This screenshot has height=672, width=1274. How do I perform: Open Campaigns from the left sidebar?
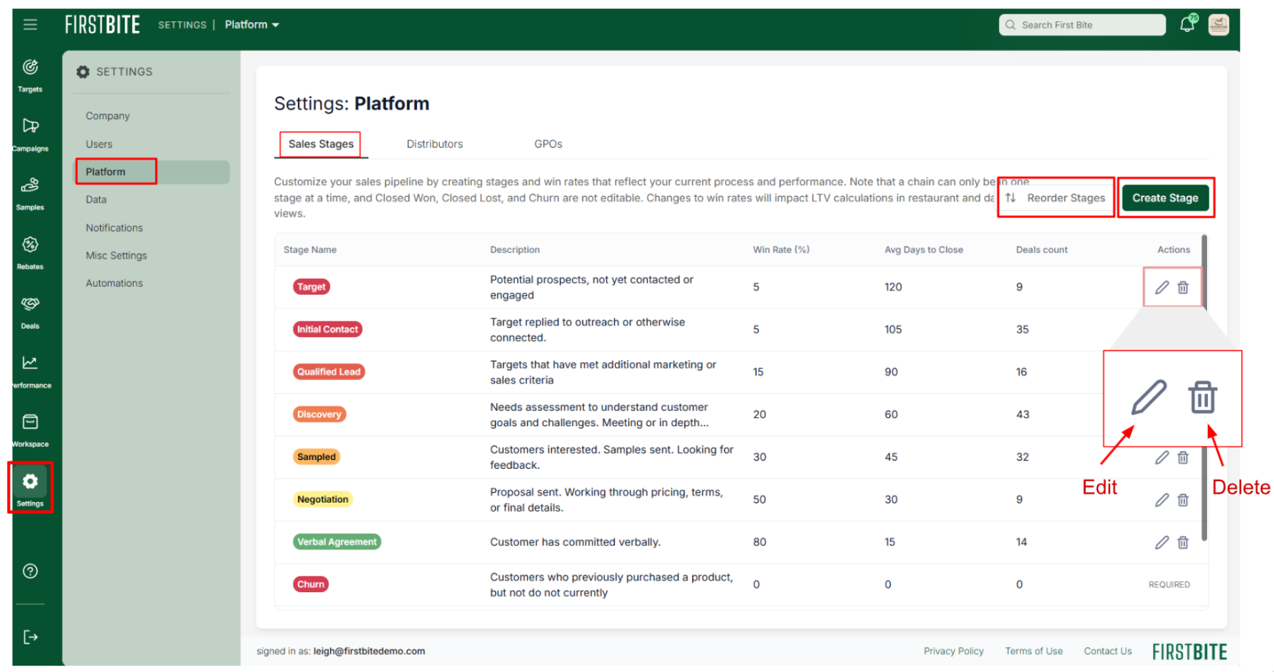[30, 134]
